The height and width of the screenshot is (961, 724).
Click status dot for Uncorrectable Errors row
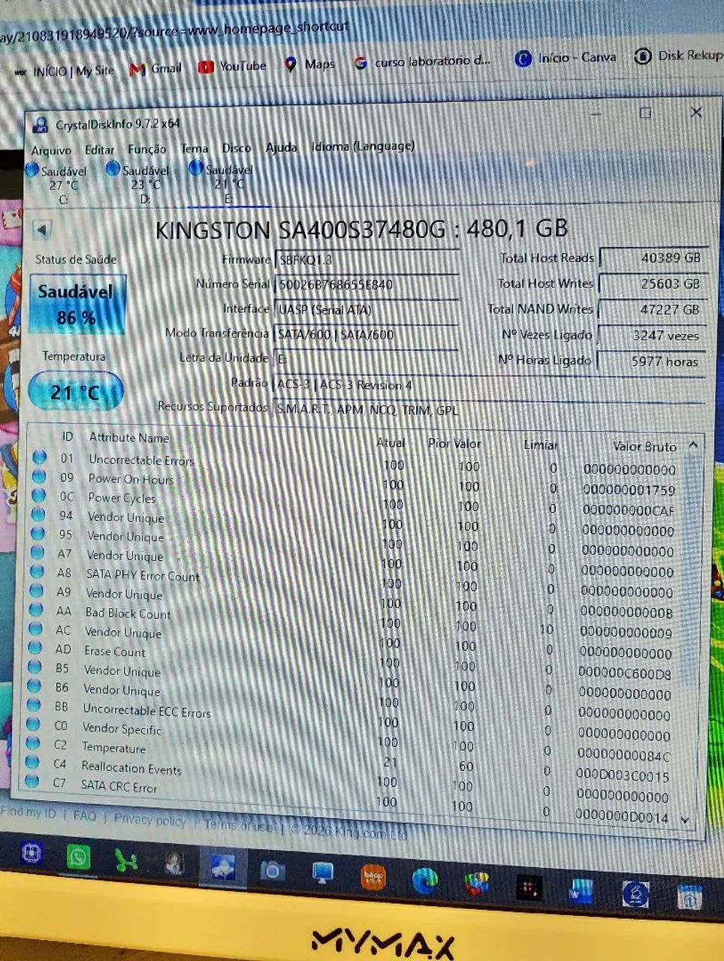tap(40, 457)
